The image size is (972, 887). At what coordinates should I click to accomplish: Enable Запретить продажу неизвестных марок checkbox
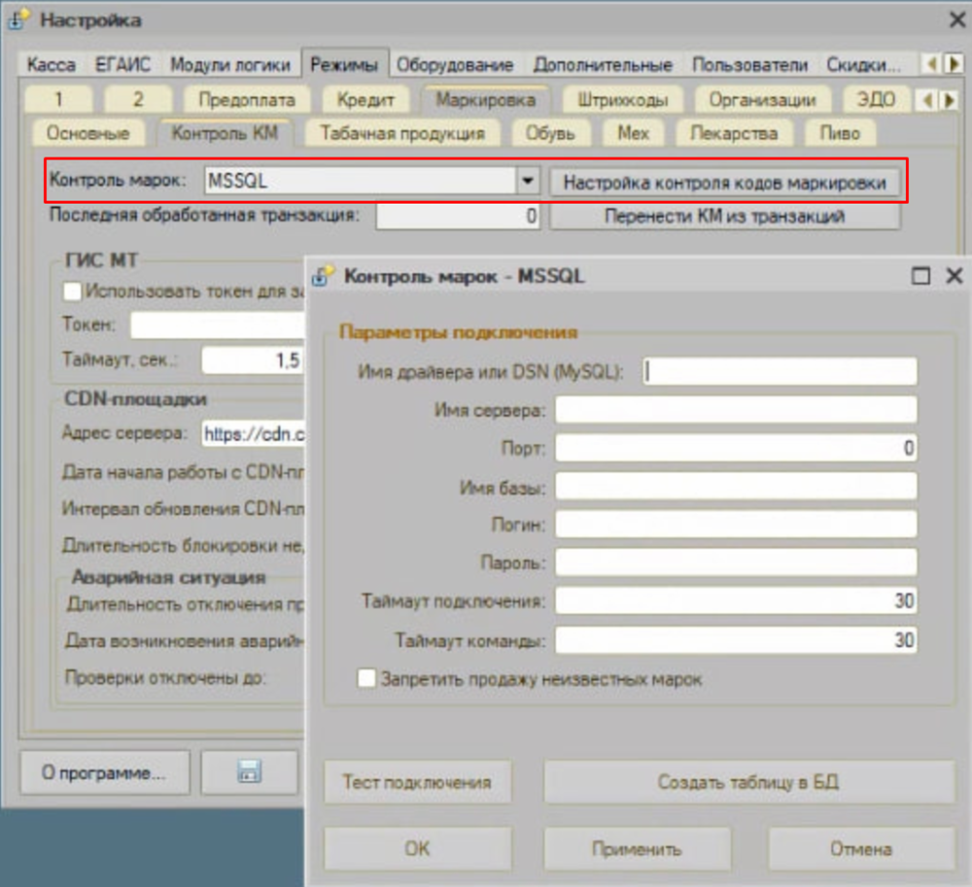366,679
